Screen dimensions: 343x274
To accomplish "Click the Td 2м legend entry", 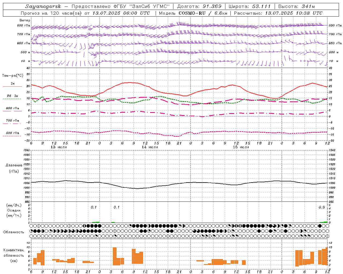I will [x=12, y=96].
